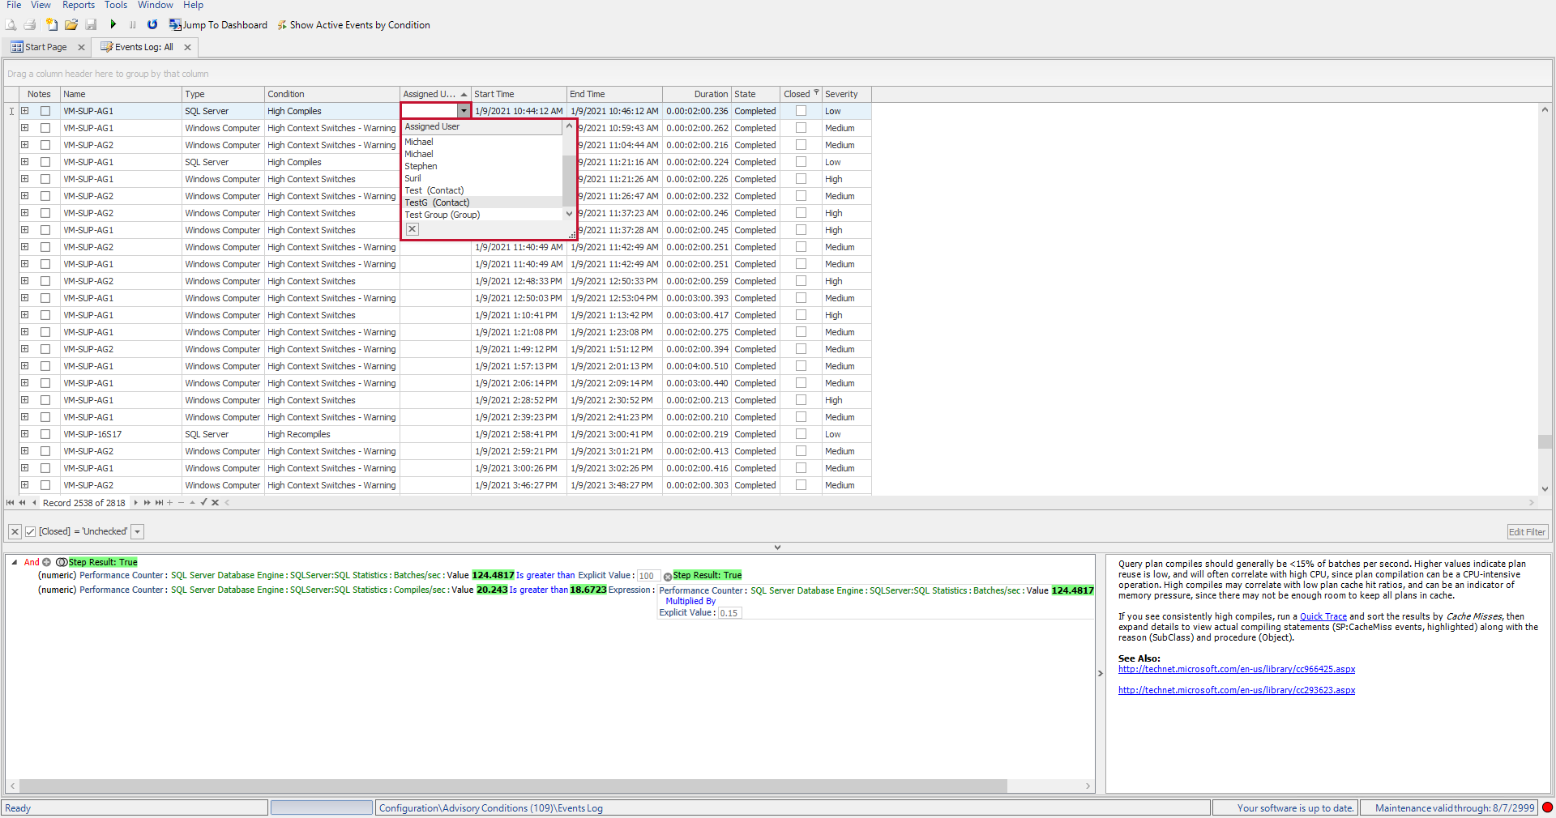Open the Reports menu

click(78, 5)
